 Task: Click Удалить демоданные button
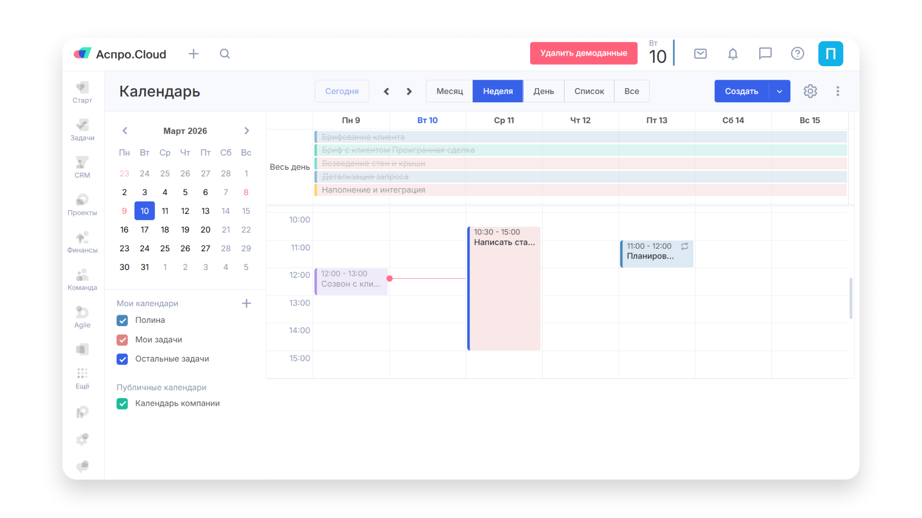pos(583,53)
